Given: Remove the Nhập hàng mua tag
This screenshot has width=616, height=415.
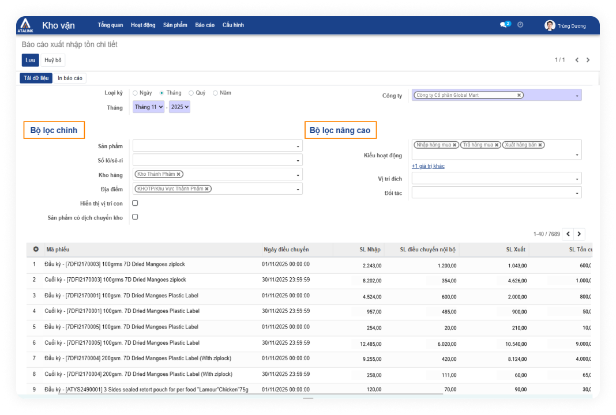Looking at the screenshot, I should 455,145.
